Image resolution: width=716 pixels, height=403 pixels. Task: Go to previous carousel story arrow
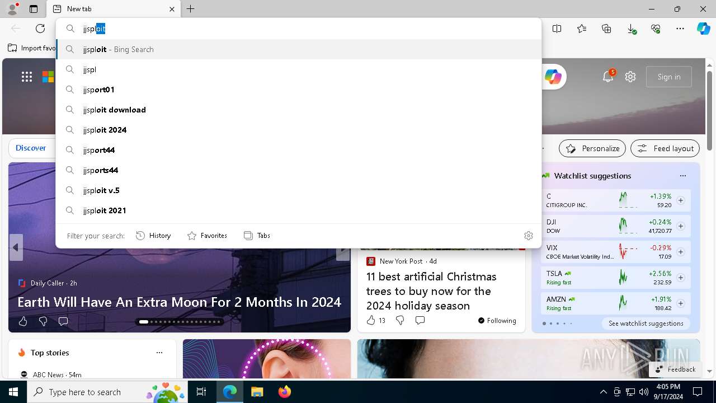coord(16,247)
